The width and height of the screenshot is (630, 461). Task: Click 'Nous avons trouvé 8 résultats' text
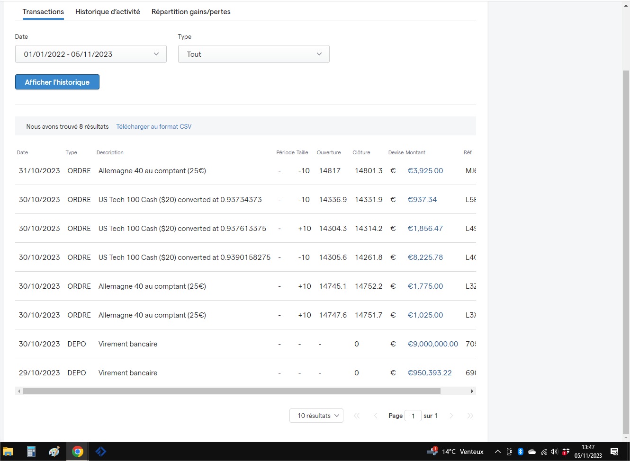(x=67, y=126)
